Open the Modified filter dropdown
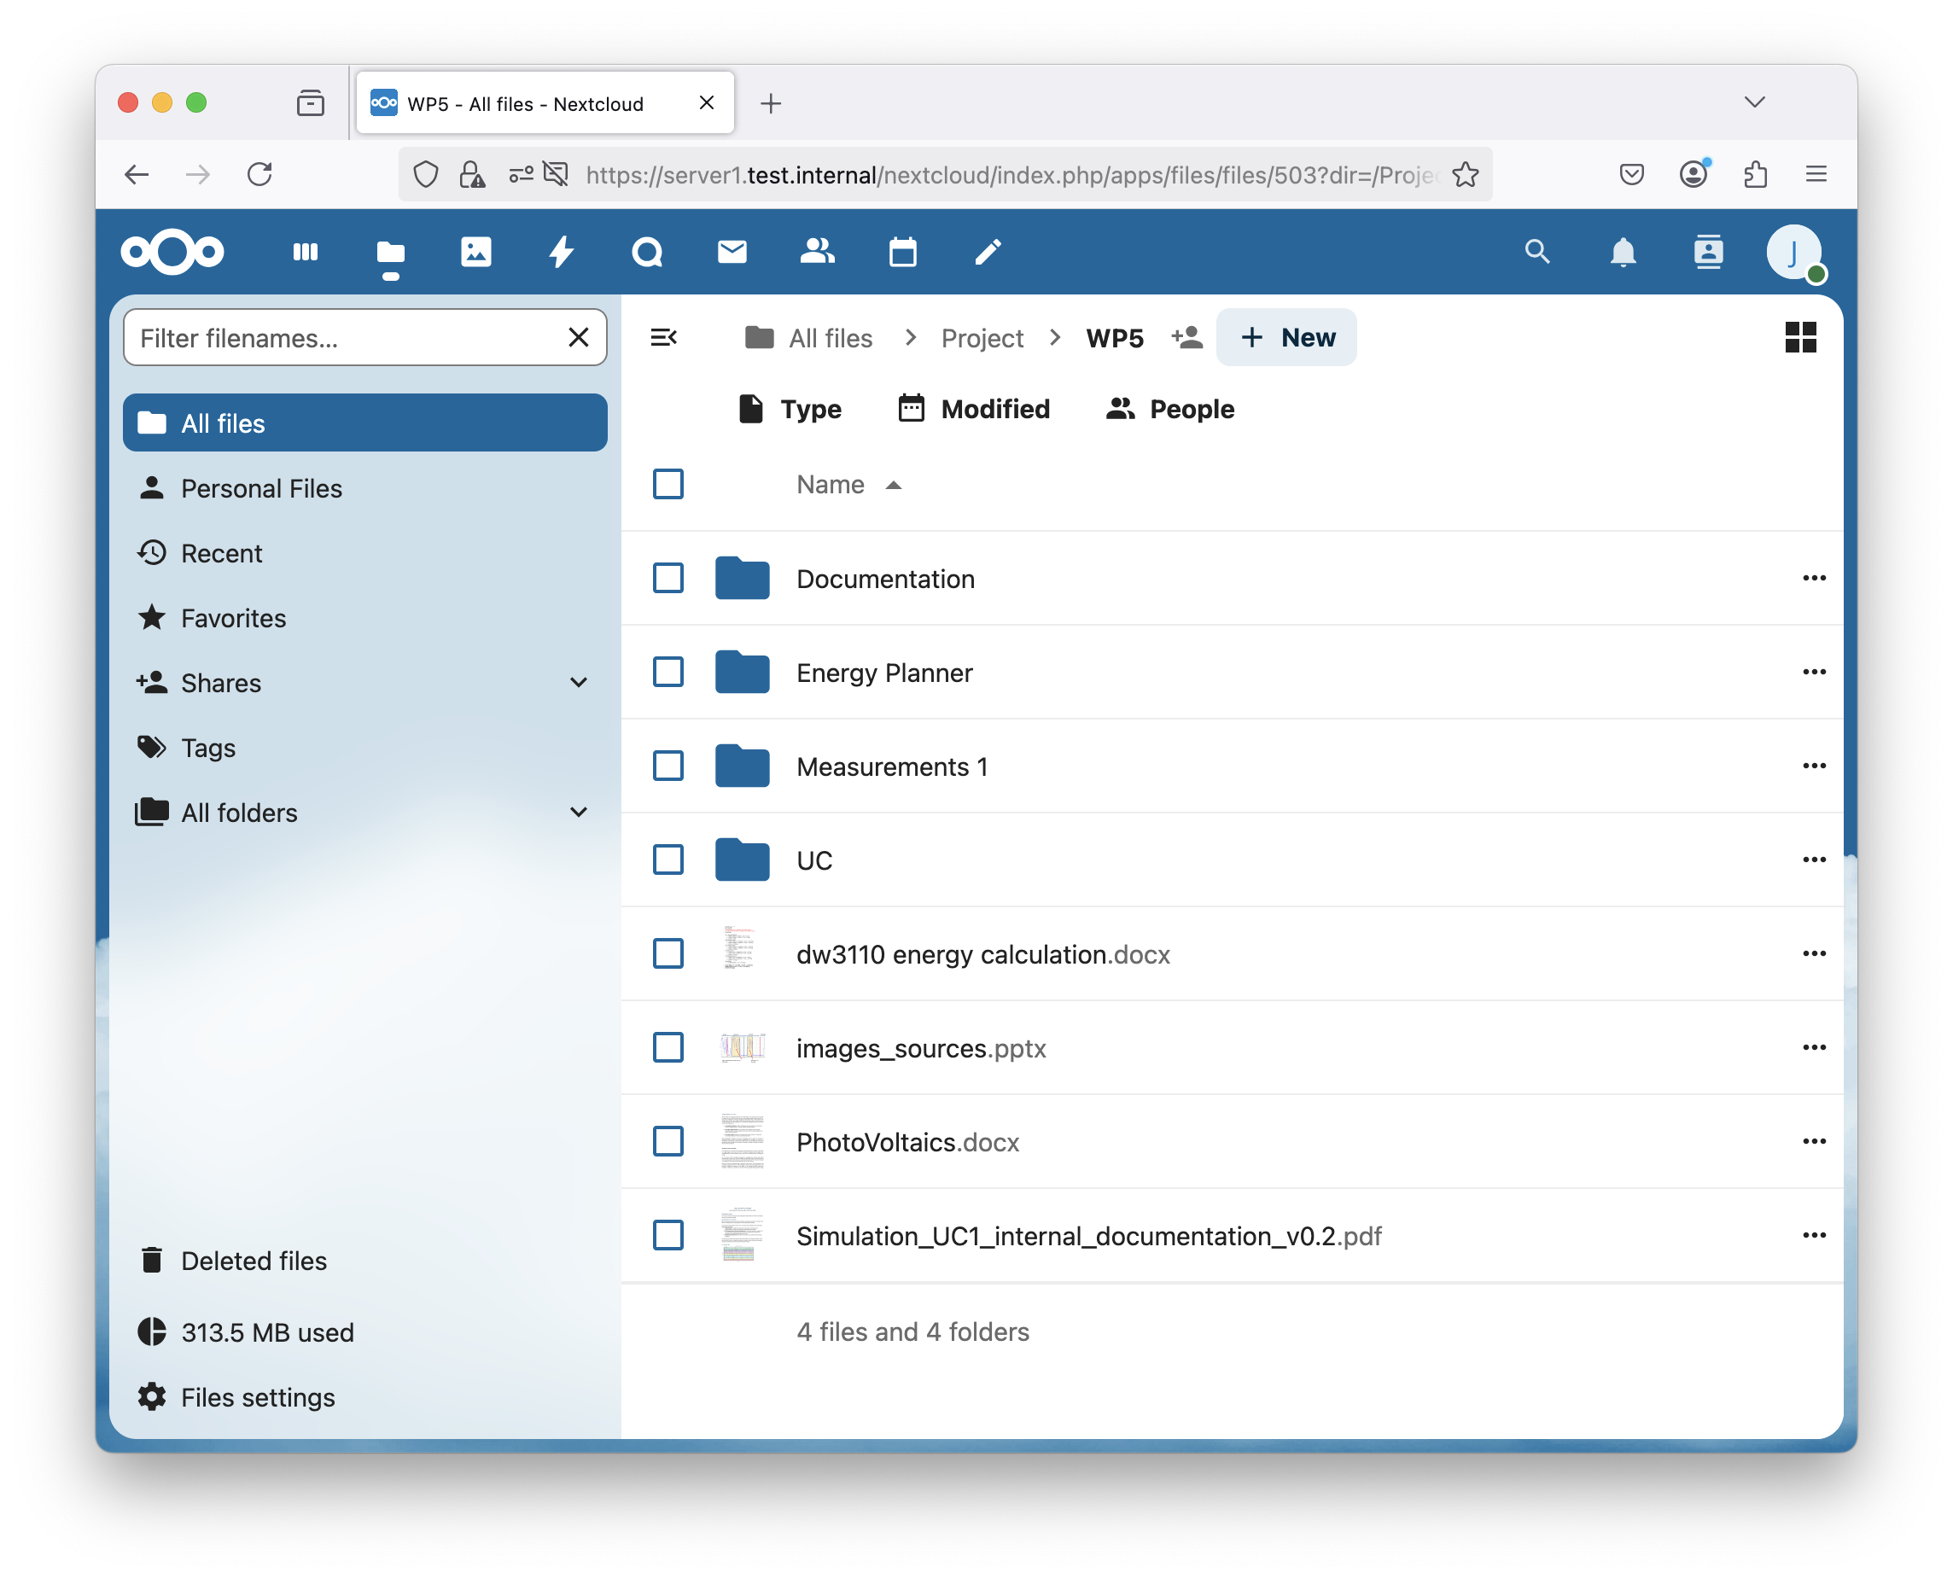The height and width of the screenshot is (1579, 1953). point(973,410)
